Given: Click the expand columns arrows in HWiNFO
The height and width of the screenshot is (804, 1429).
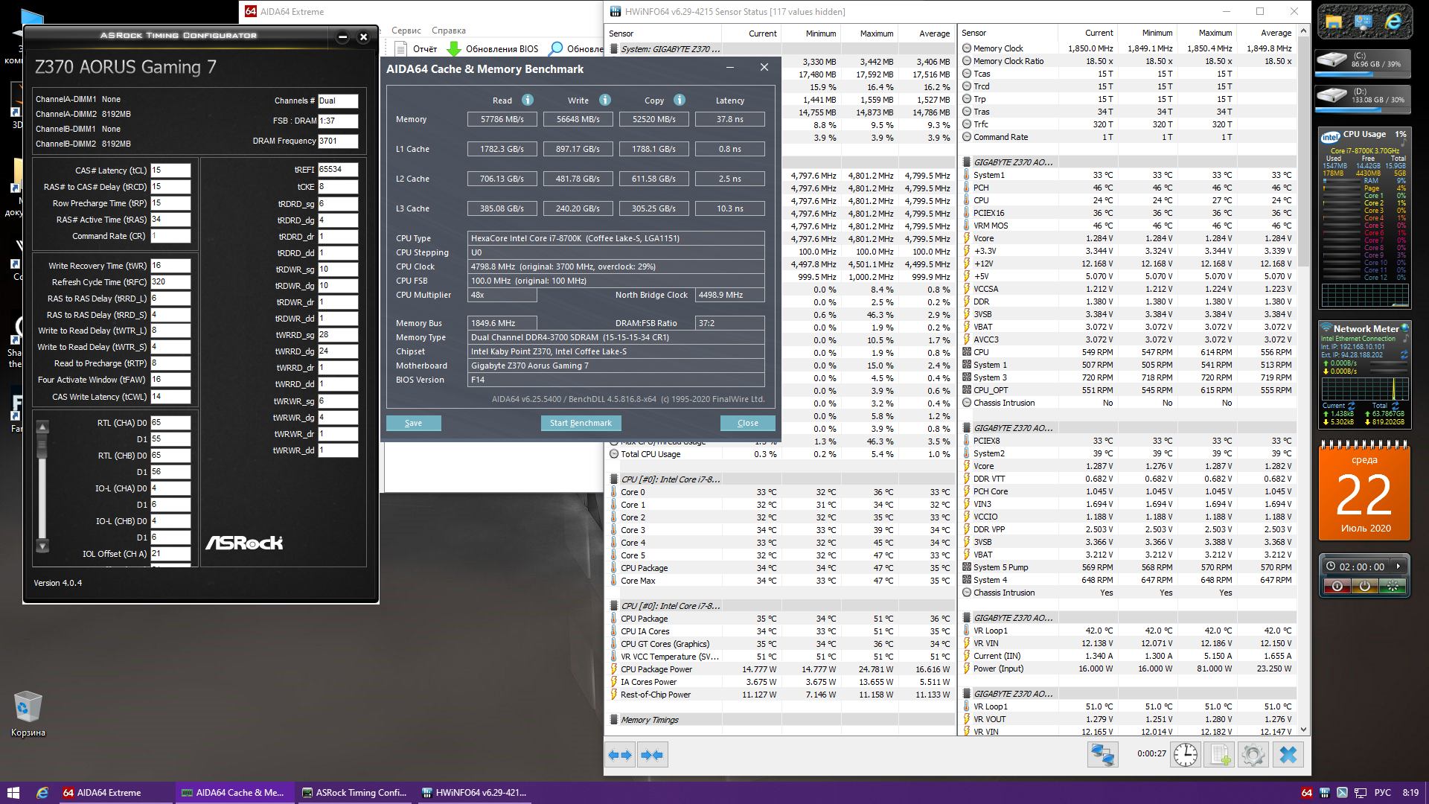Looking at the screenshot, I should [620, 755].
